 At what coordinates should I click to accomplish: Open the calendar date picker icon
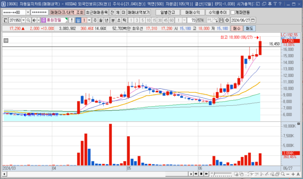253,20
